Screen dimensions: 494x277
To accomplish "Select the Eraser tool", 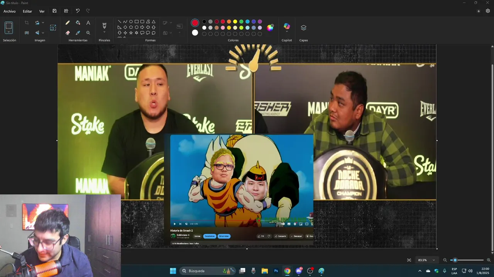I will coord(68,33).
